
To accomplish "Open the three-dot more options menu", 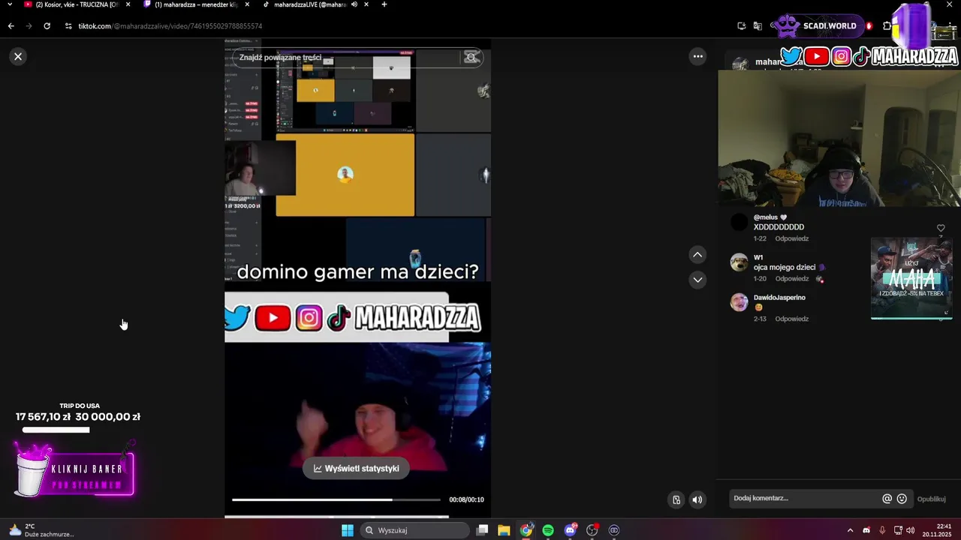I will pos(697,56).
